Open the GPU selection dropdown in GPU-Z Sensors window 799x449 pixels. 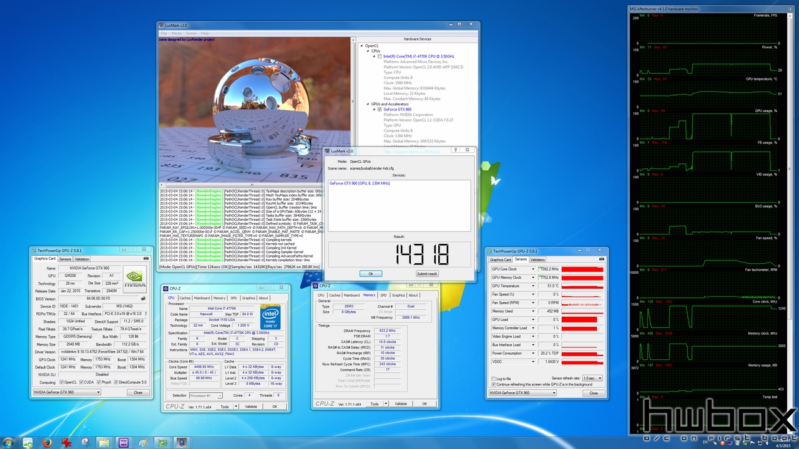click(x=522, y=393)
